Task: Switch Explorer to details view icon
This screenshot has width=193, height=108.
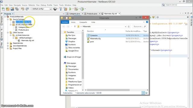Action: 144,93
